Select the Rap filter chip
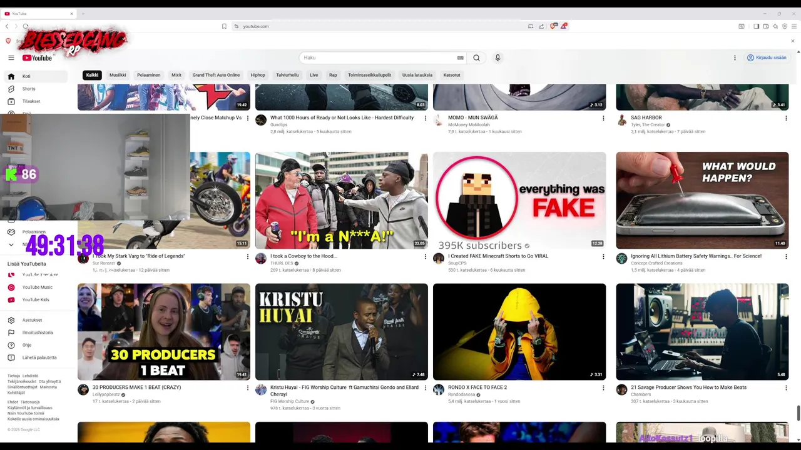This screenshot has height=450, width=801. tap(333, 75)
